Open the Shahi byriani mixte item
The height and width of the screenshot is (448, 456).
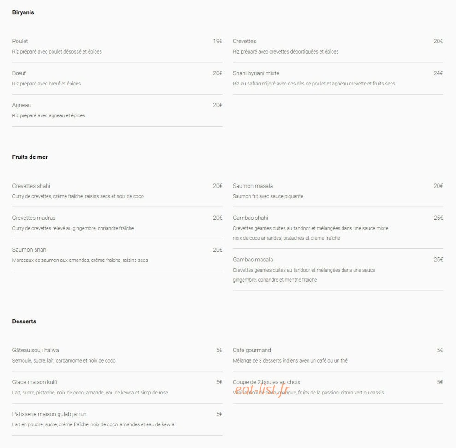click(x=338, y=79)
